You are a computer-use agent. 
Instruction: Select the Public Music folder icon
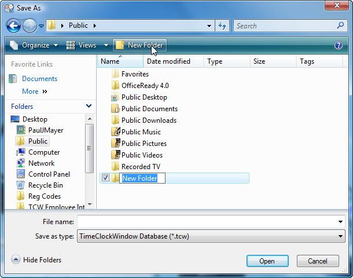tap(116, 132)
